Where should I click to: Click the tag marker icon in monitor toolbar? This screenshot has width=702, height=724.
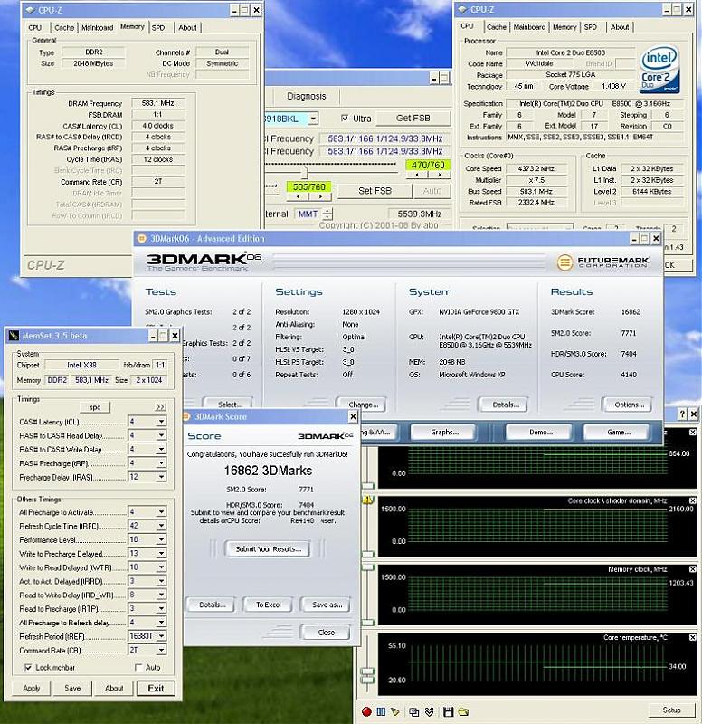pyautogui.click(x=395, y=711)
